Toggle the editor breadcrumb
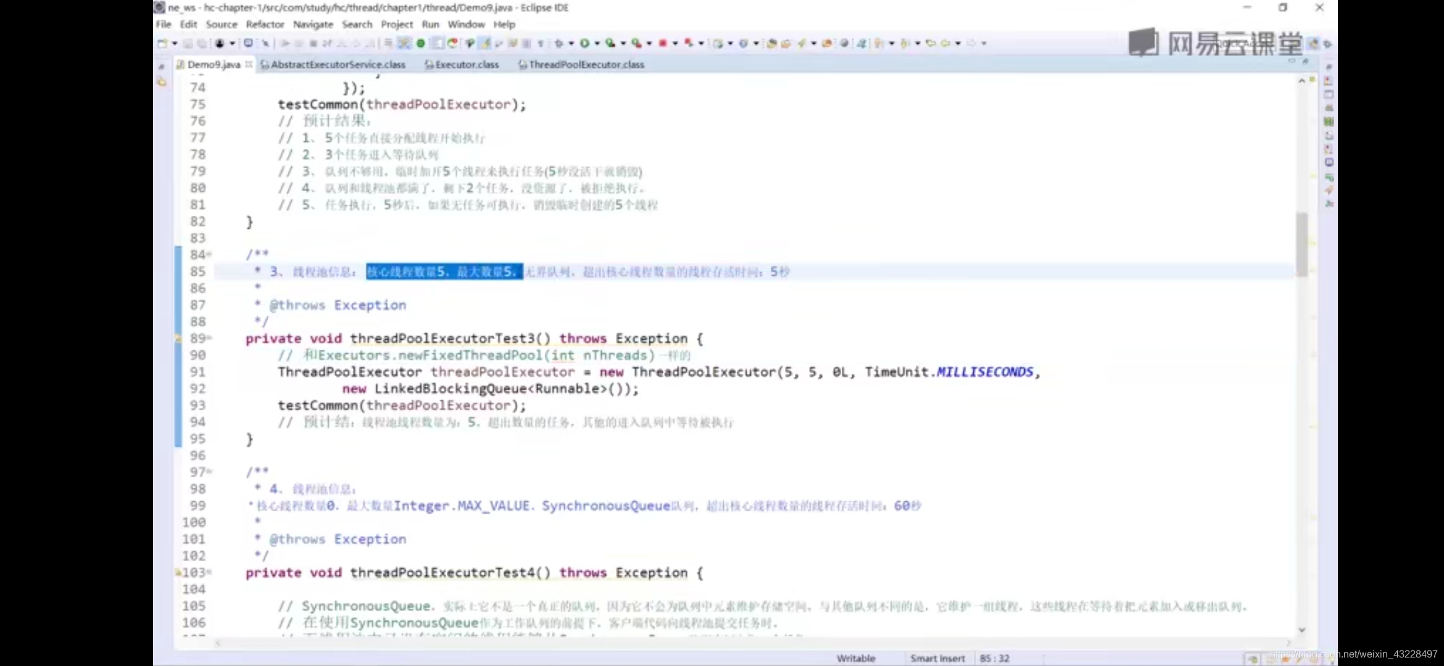This screenshot has width=1444, height=666. pyautogui.click(x=470, y=43)
